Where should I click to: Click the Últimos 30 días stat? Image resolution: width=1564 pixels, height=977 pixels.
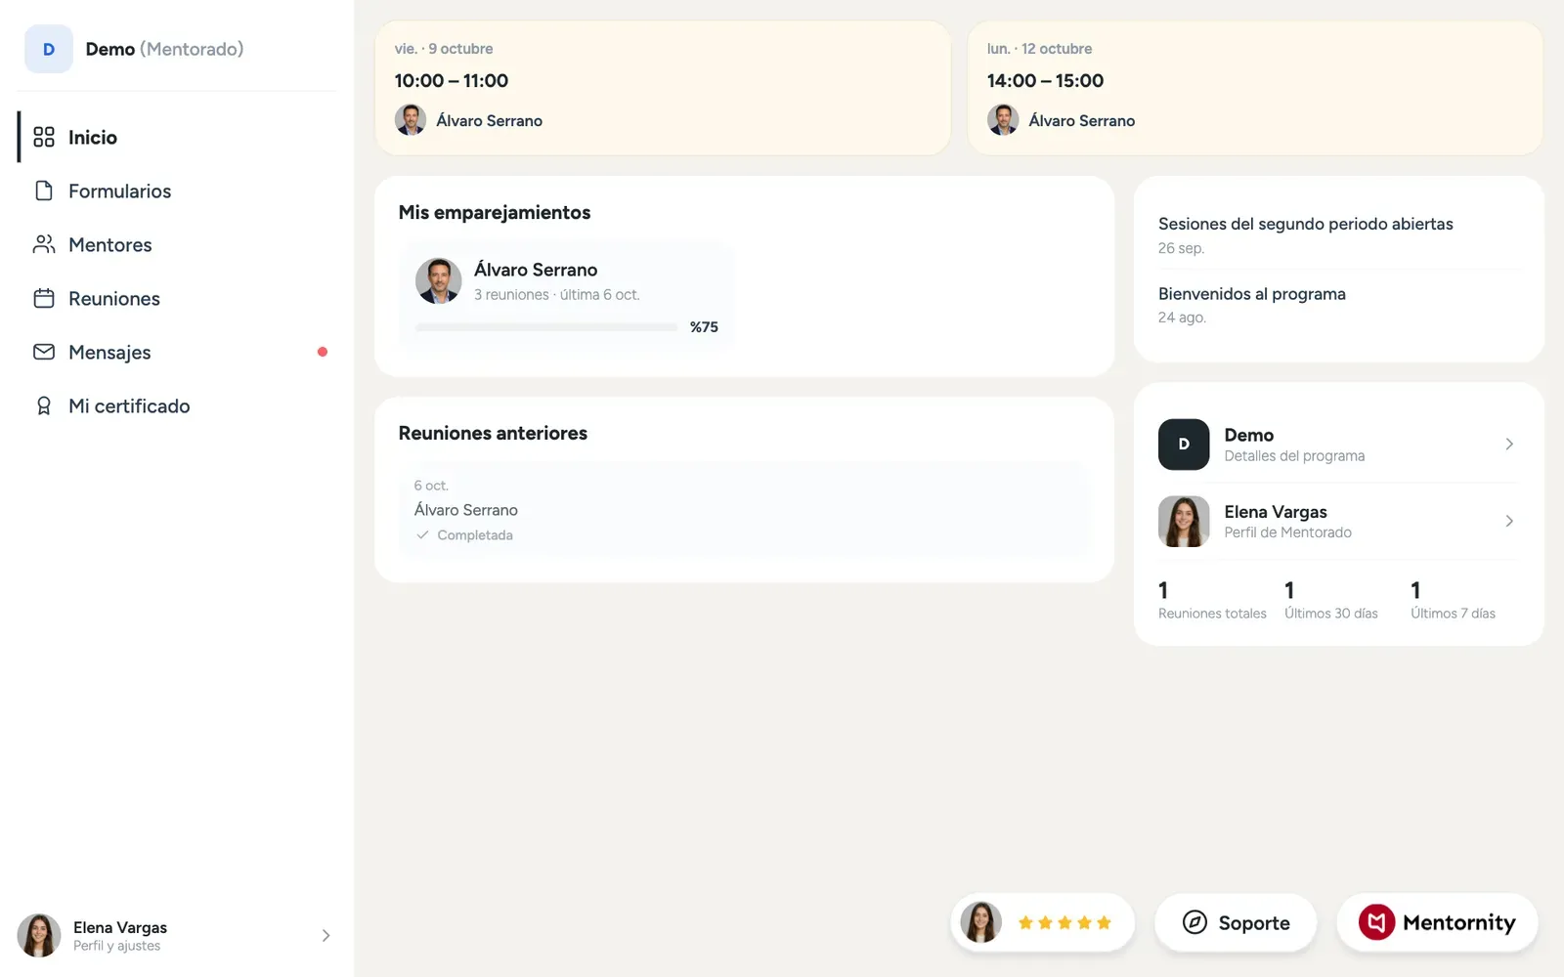(x=1331, y=600)
